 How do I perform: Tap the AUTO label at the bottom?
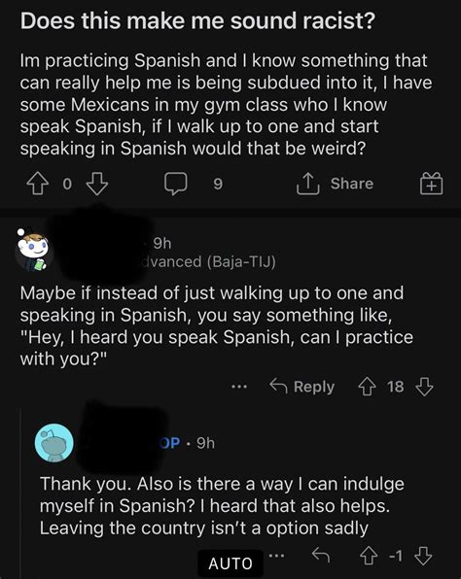click(230, 563)
